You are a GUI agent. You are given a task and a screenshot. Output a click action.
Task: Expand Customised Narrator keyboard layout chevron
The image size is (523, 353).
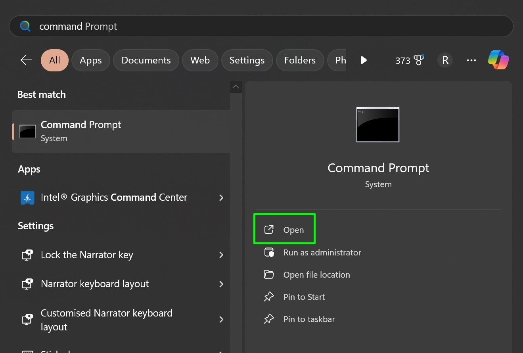221,320
